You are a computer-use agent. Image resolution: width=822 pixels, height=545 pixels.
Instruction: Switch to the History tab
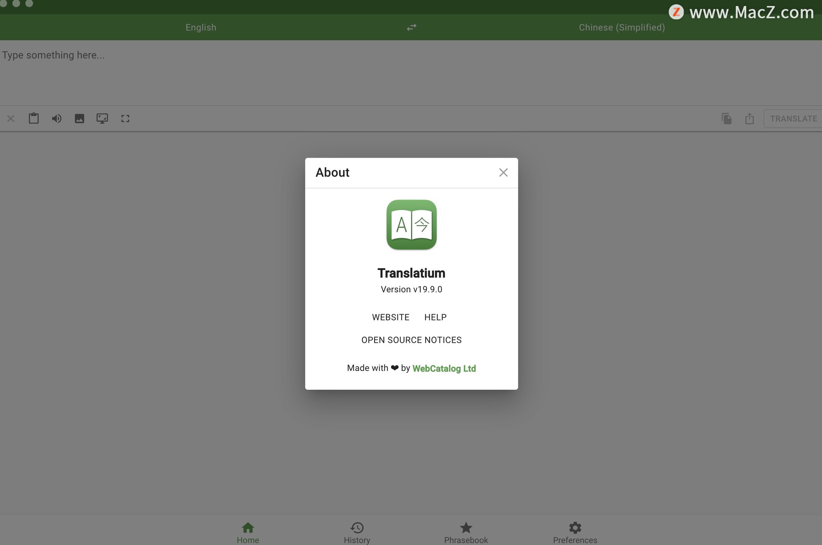point(357,533)
